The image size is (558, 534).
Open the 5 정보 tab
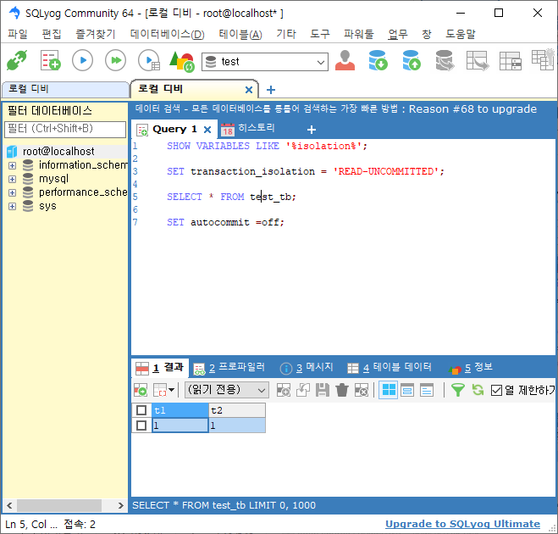click(x=471, y=368)
